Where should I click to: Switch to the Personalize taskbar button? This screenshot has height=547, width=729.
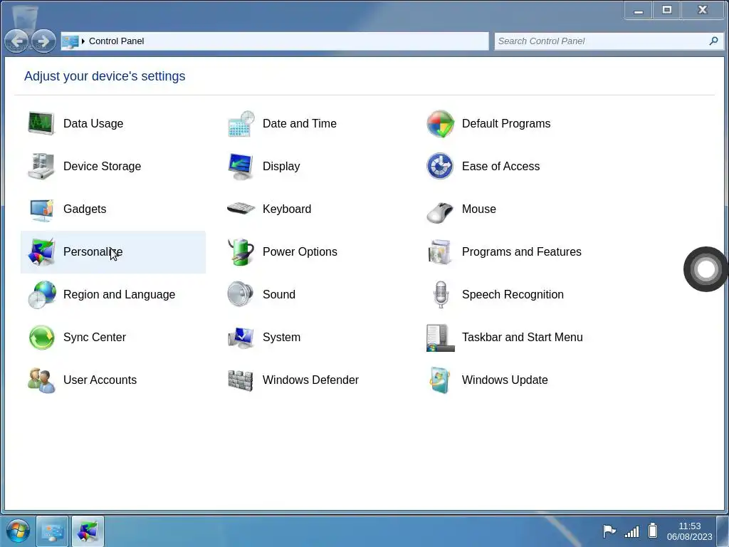[x=88, y=531]
